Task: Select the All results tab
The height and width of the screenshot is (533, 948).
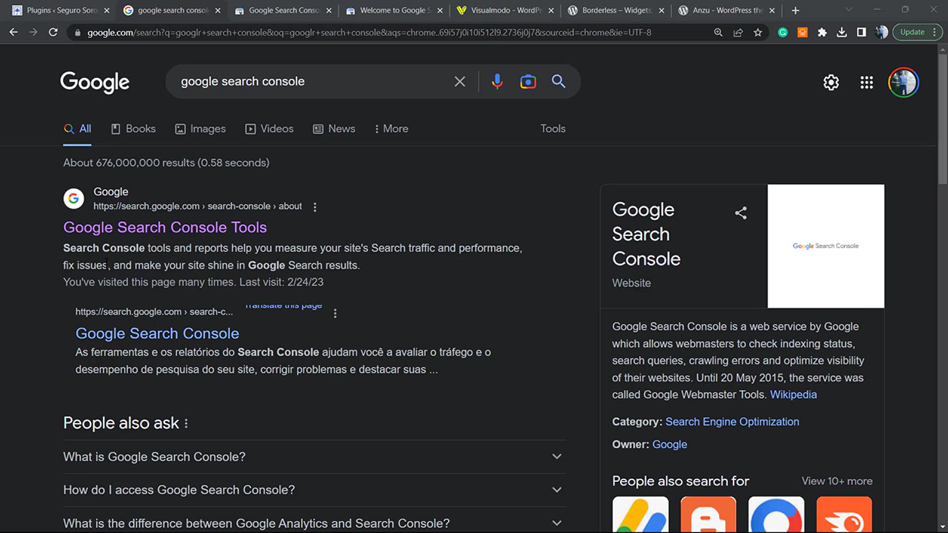Action: click(78, 129)
